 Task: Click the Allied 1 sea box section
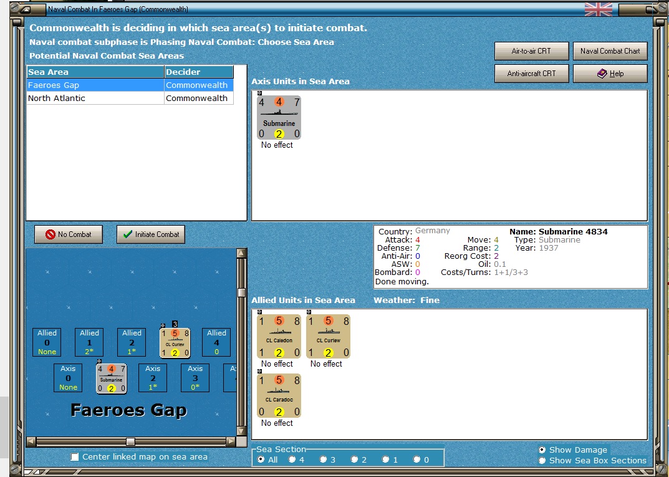(89, 342)
